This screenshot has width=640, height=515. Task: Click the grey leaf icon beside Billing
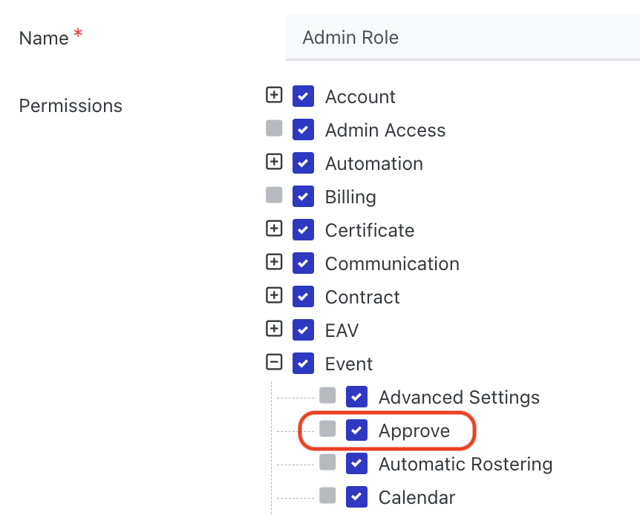tap(274, 195)
